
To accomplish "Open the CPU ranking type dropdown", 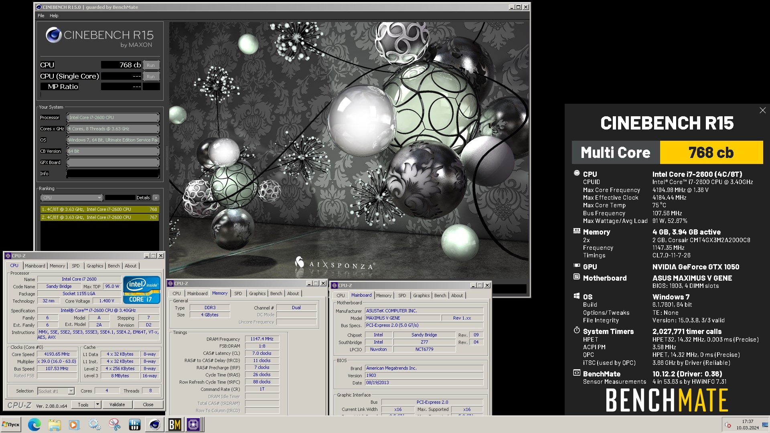I will (71, 198).
